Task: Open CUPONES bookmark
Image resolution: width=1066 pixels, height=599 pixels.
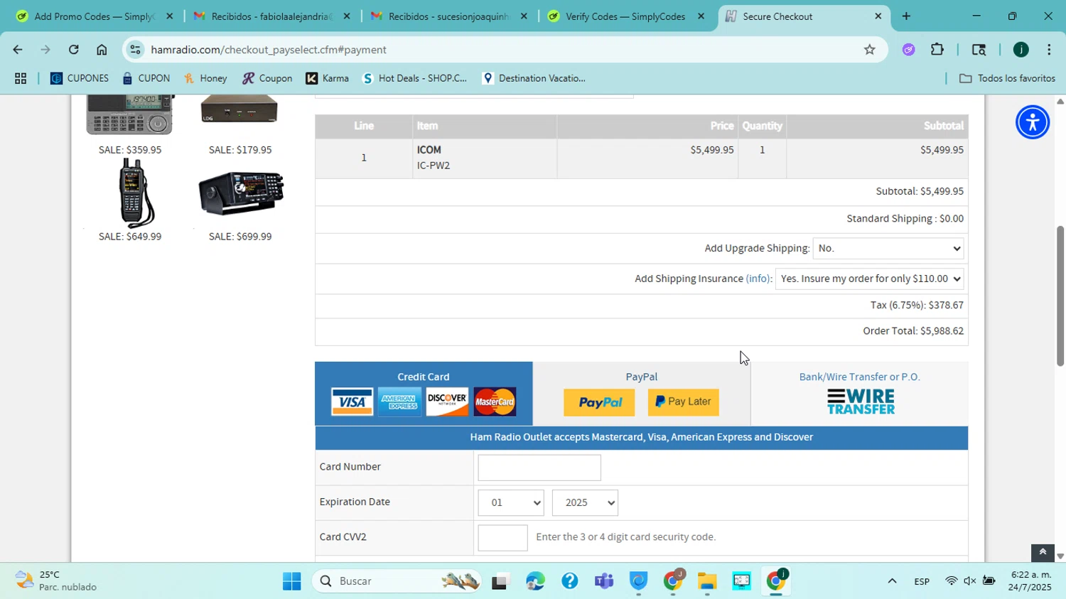Action: [x=80, y=78]
